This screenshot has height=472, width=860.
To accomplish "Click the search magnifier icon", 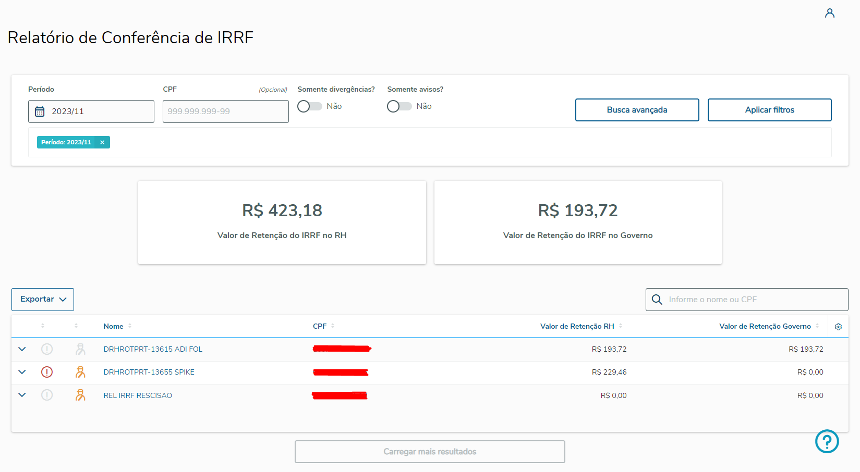I will click(x=657, y=300).
